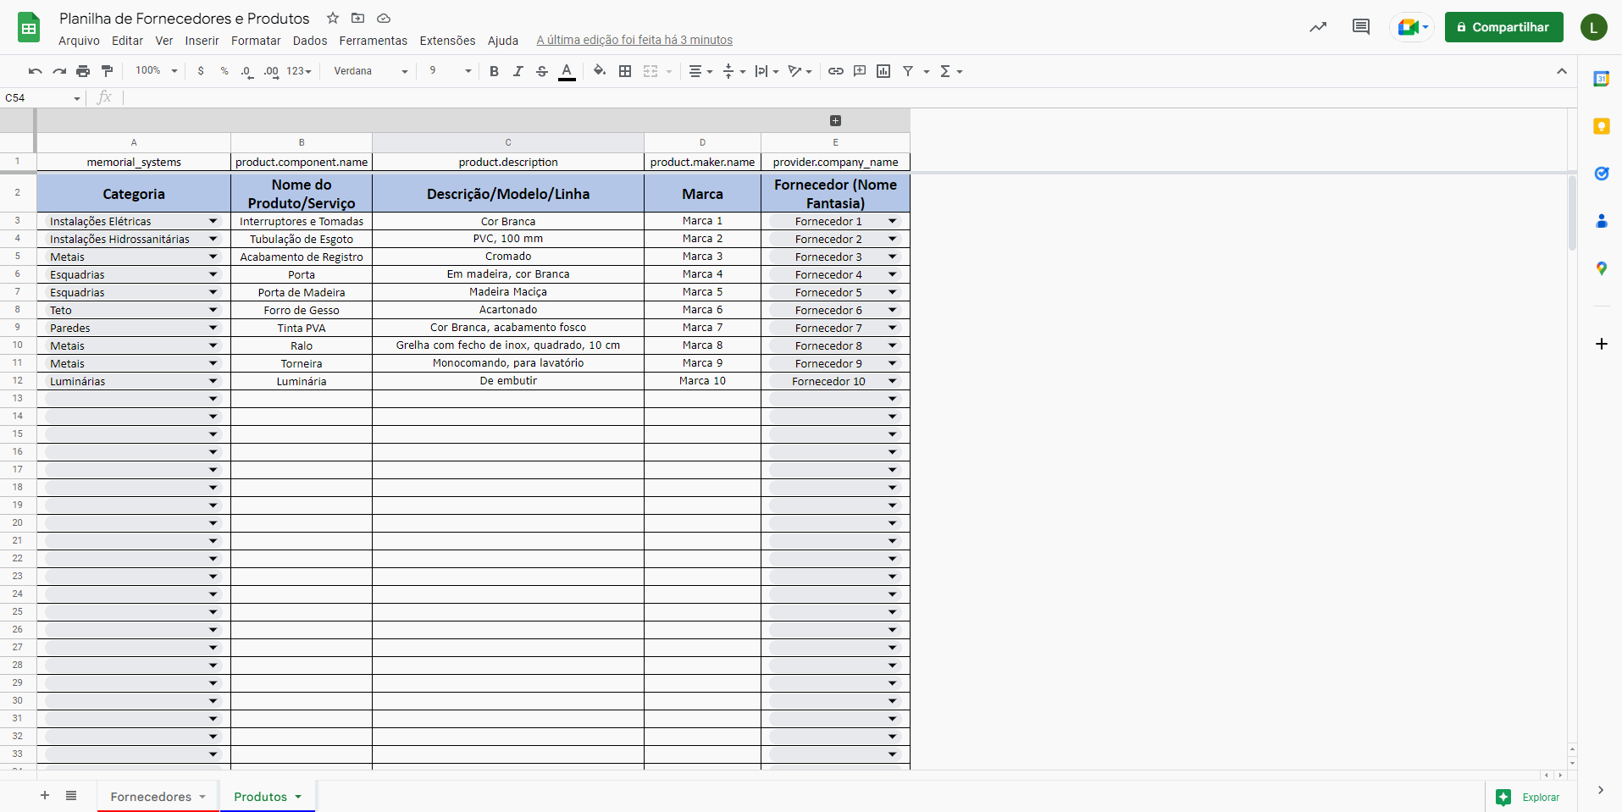
Task: Click the undo icon in toolbar
Action: point(35,71)
